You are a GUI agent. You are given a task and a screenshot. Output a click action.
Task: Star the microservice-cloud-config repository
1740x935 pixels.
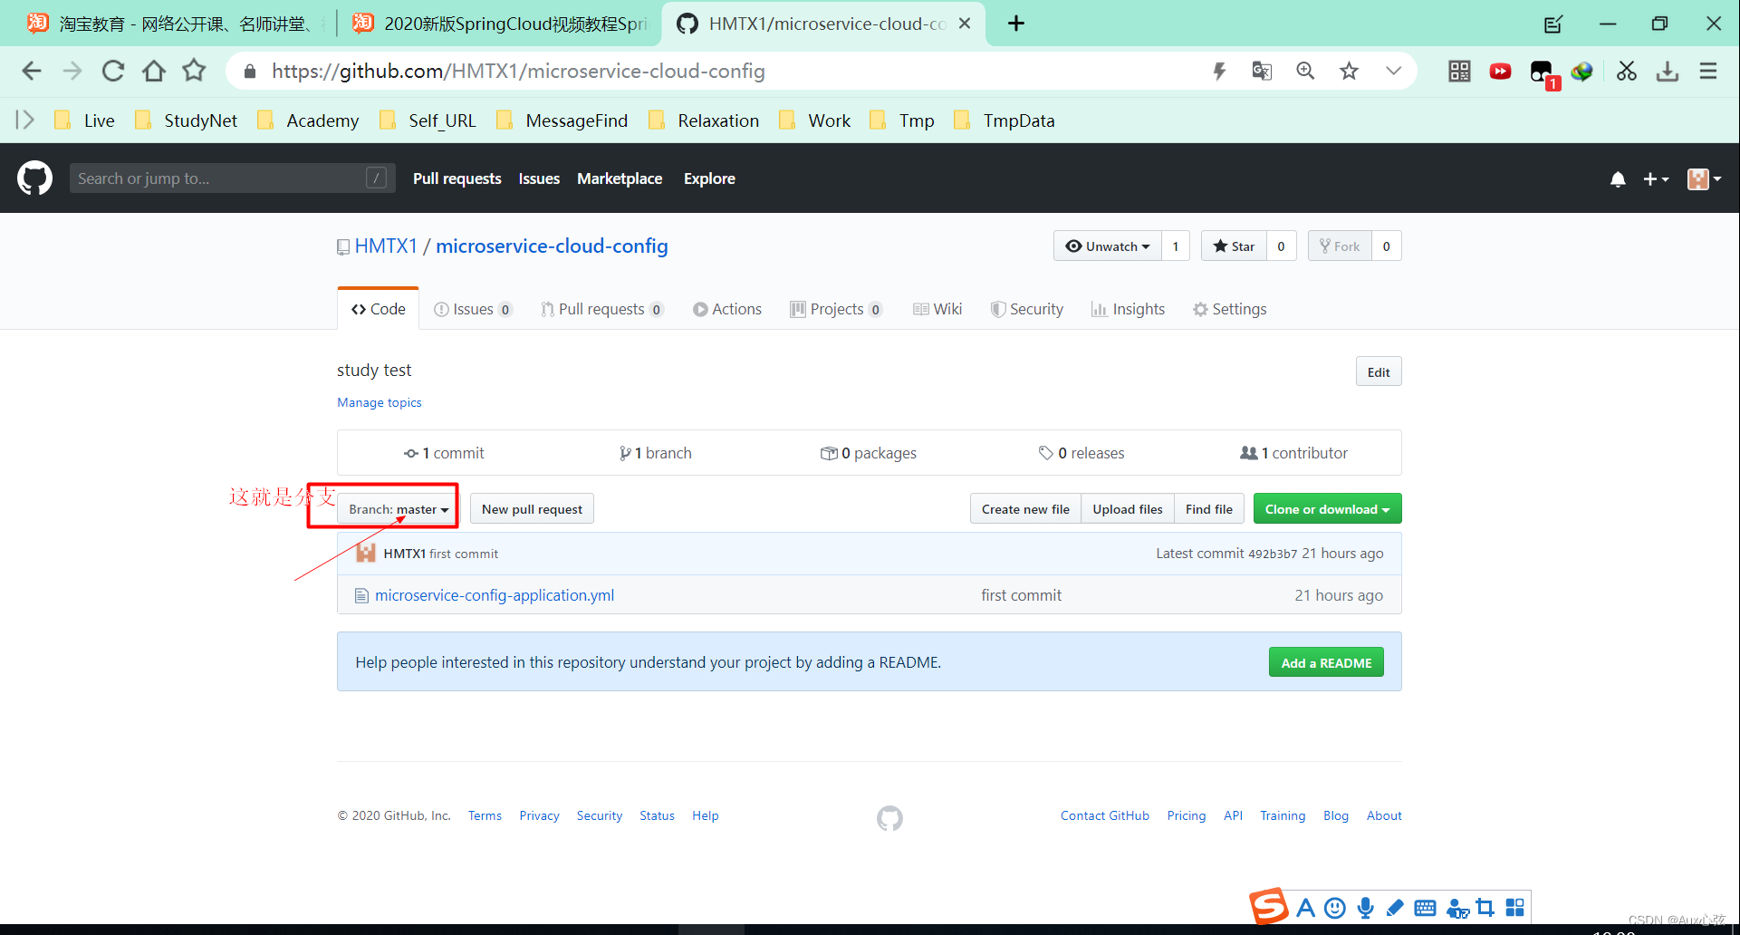coord(1233,246)
